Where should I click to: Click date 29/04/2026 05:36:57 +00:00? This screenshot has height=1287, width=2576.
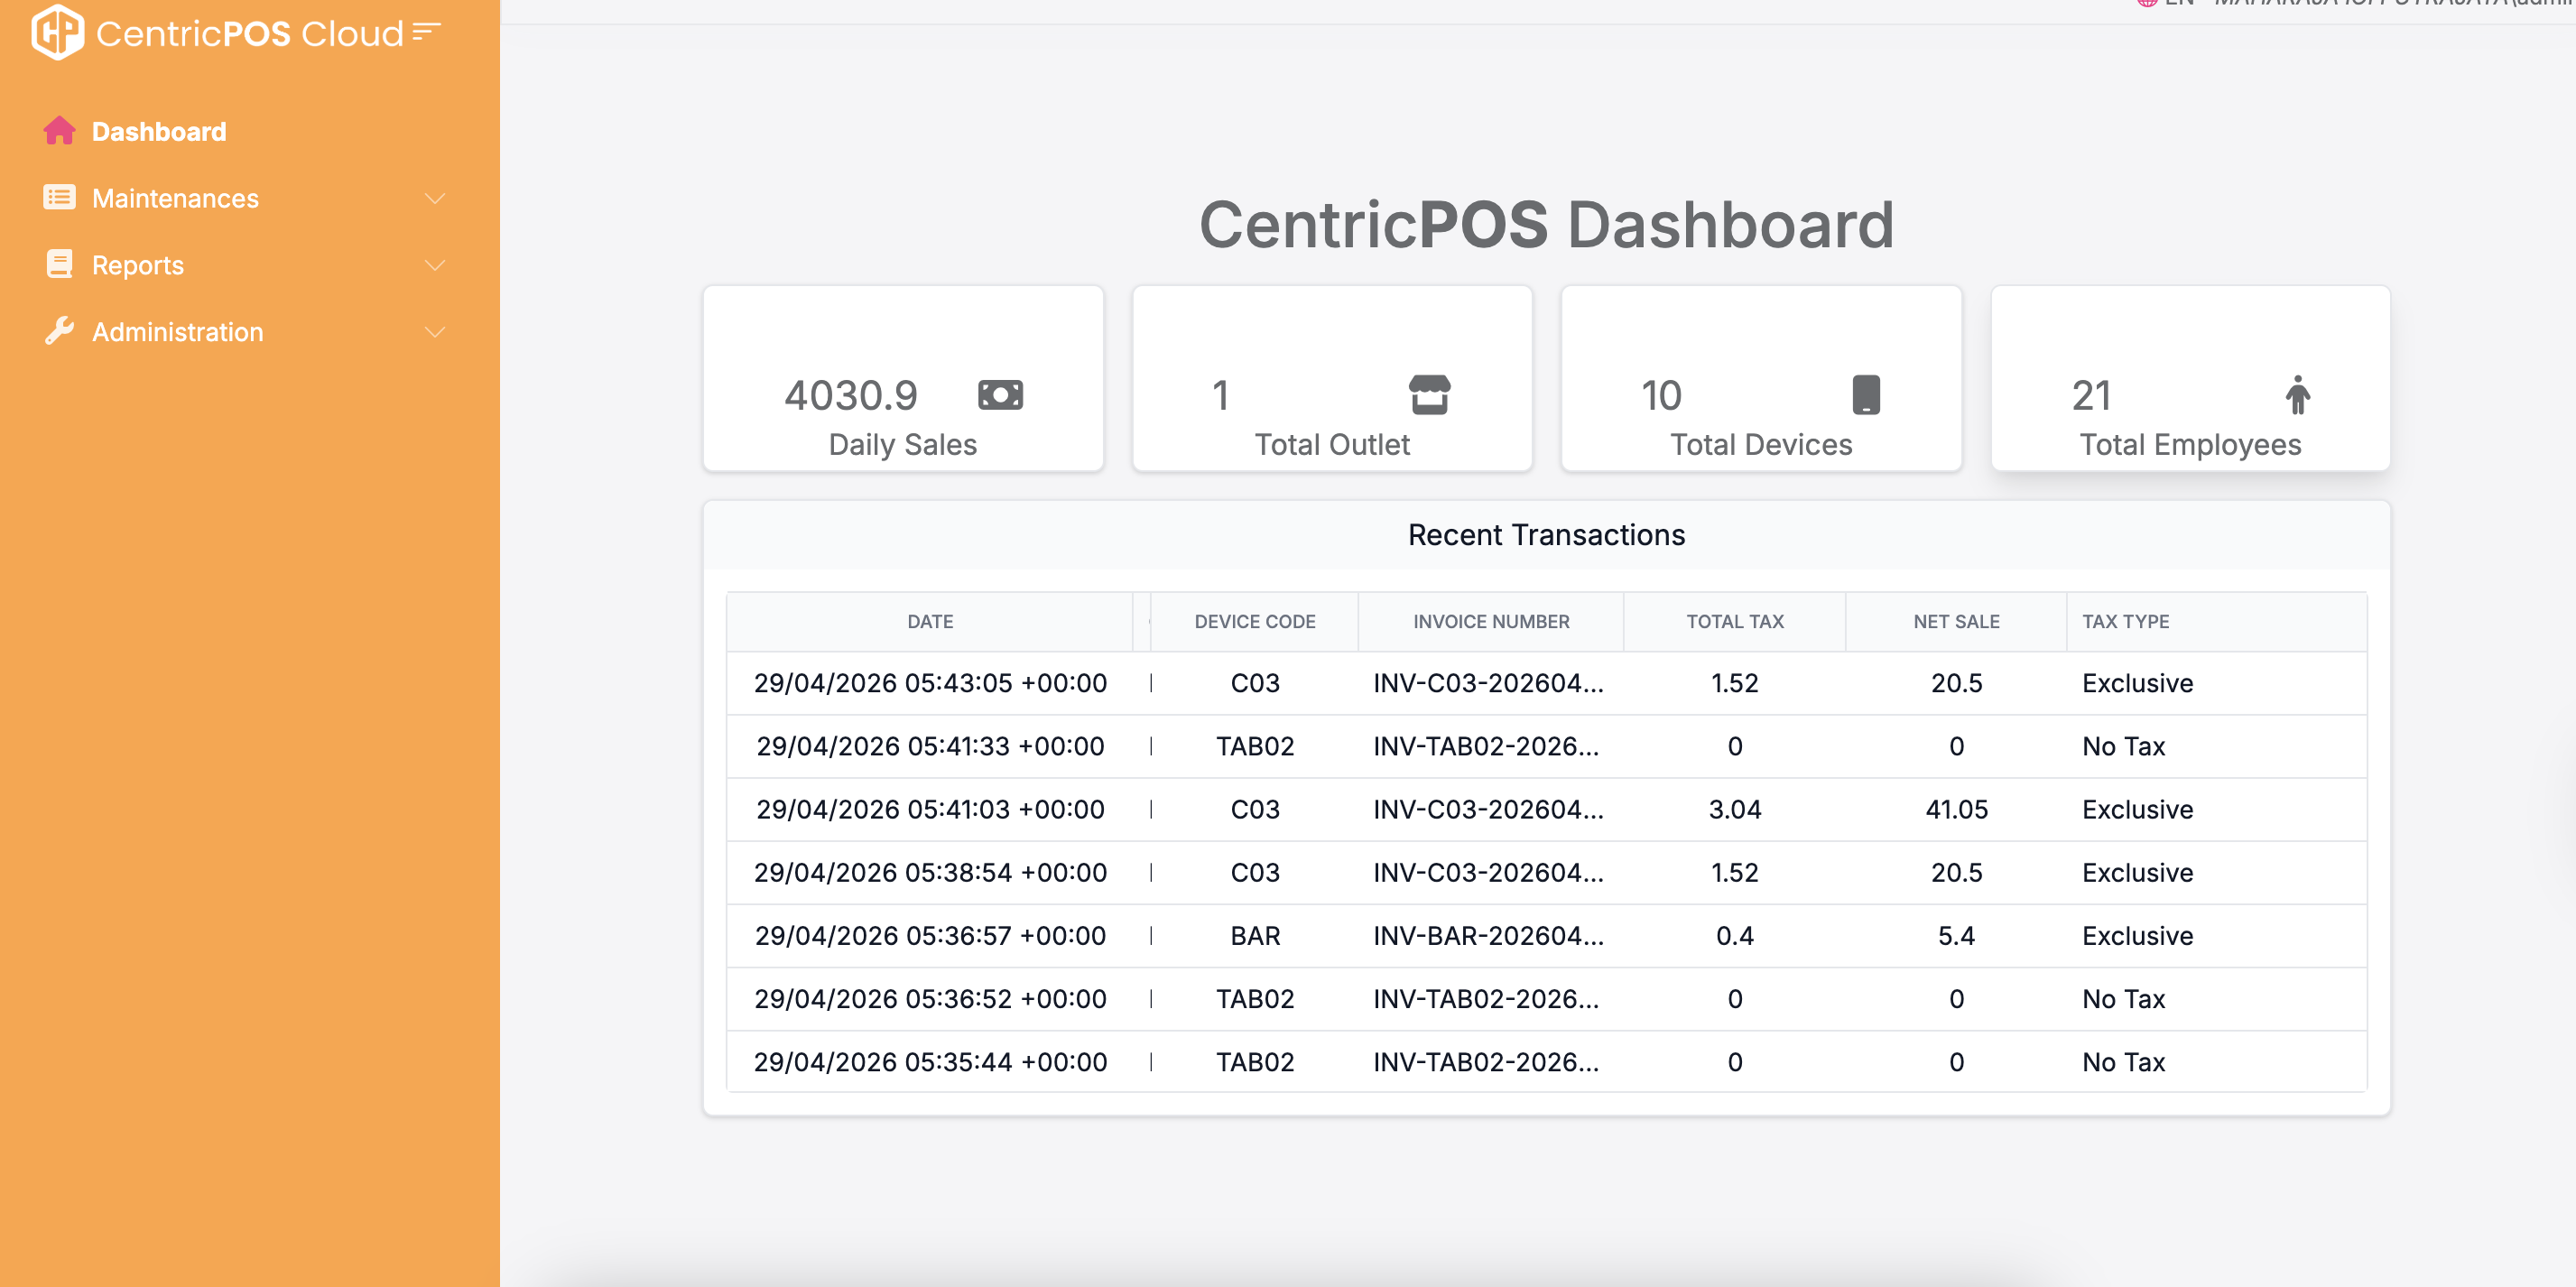[x=930, y=936]
